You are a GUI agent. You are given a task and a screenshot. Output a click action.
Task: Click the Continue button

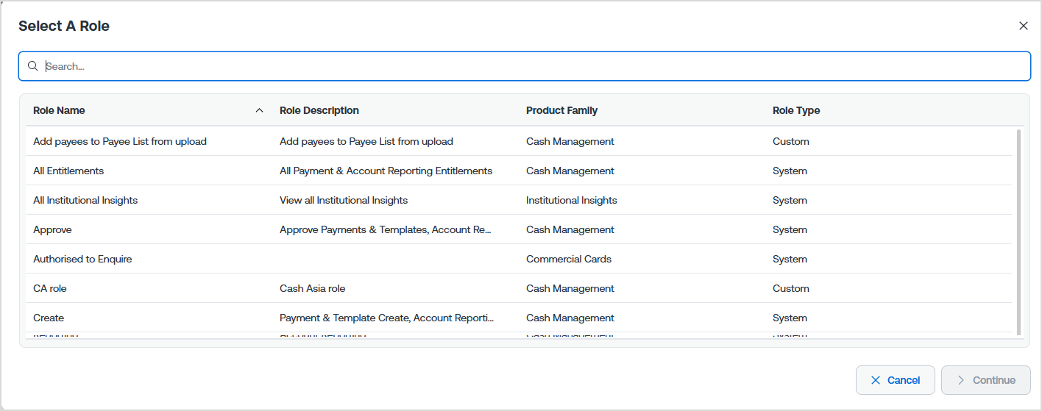point(986,380)
